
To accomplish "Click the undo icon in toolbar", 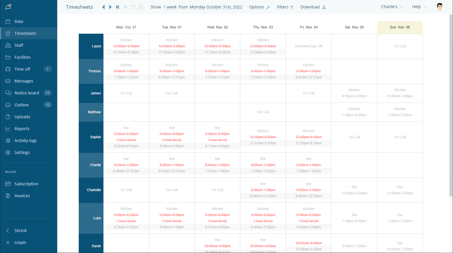I will [x=133, y=7].
